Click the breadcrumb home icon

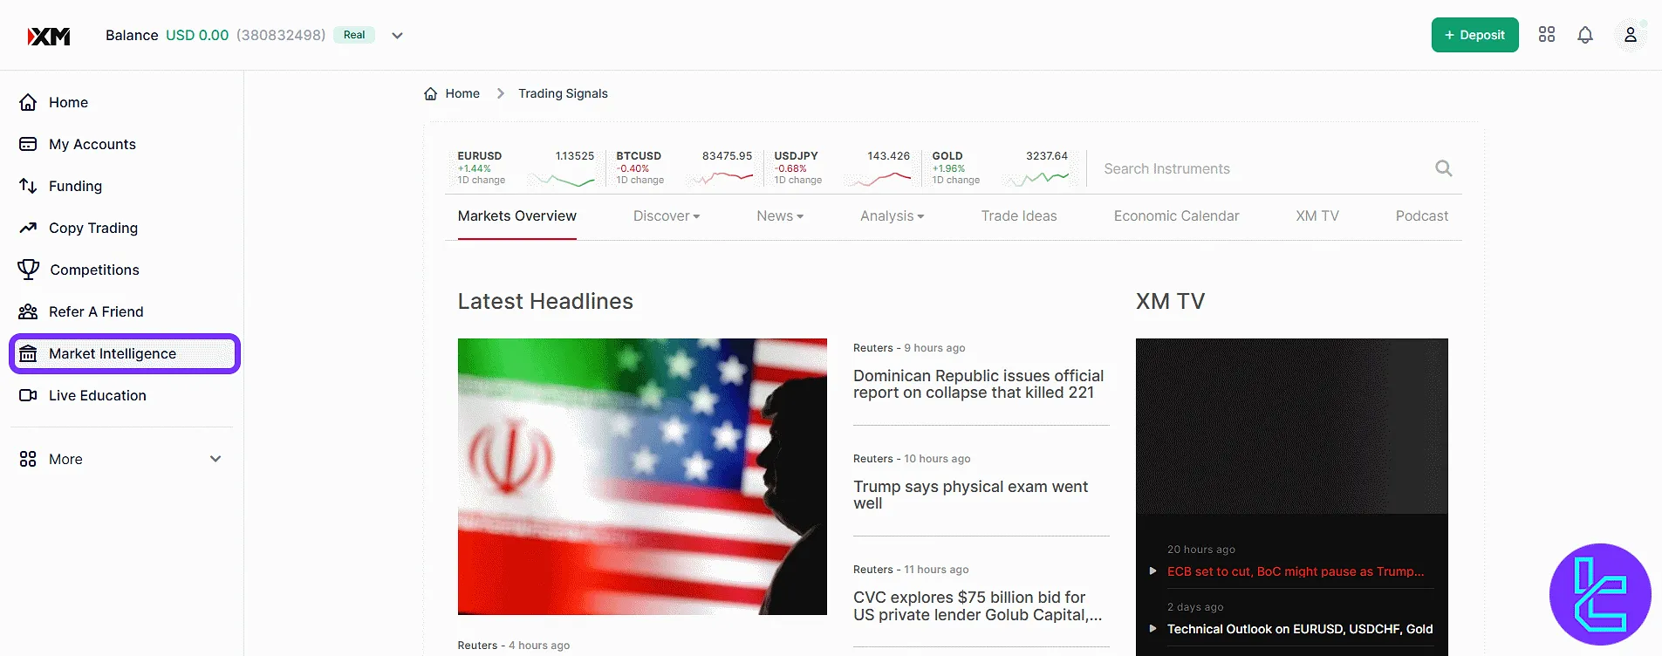click(x=430, y=93)
